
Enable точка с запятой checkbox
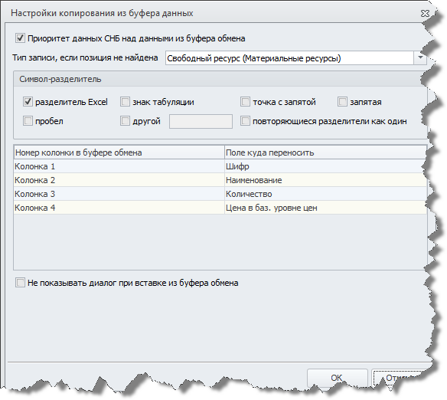(245, 102)
